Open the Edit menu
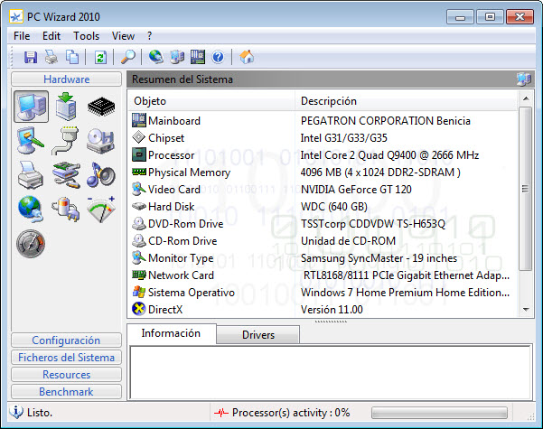 pos(51,36)
